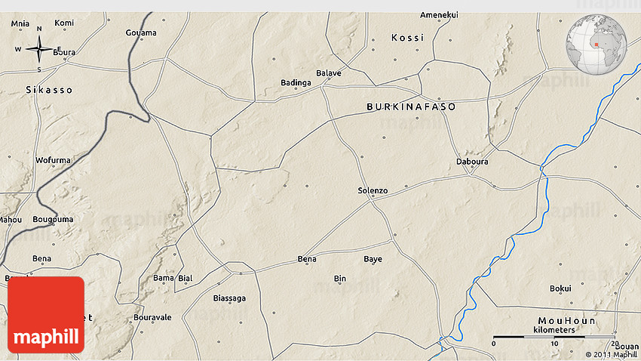This screenshot has height=361, width=641.
Task: Click the Sikasso region label
Action: click(x=49, y=90)
